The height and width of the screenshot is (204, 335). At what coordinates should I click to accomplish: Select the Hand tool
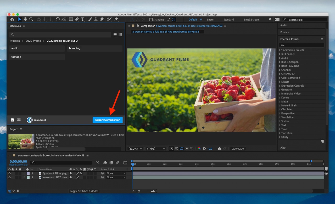(x=25, y=19)
